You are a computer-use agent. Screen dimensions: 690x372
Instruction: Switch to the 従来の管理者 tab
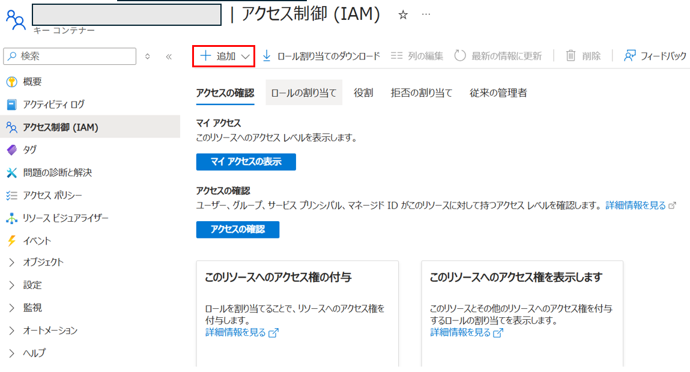(x=498, y=93)
